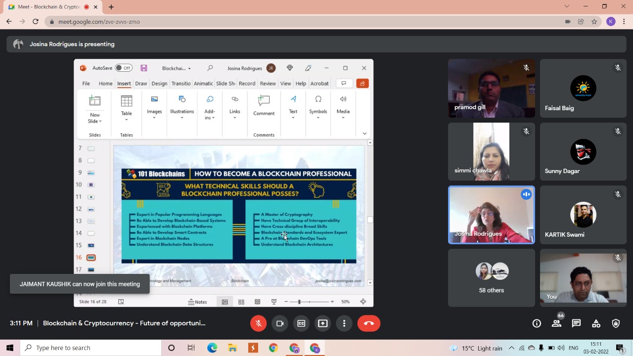Open the meeting details info panel

[x=537, y=323]
